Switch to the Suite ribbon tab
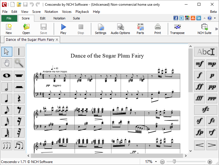The height and width of the screenshot is (165, 219). [x=76, y=18]
